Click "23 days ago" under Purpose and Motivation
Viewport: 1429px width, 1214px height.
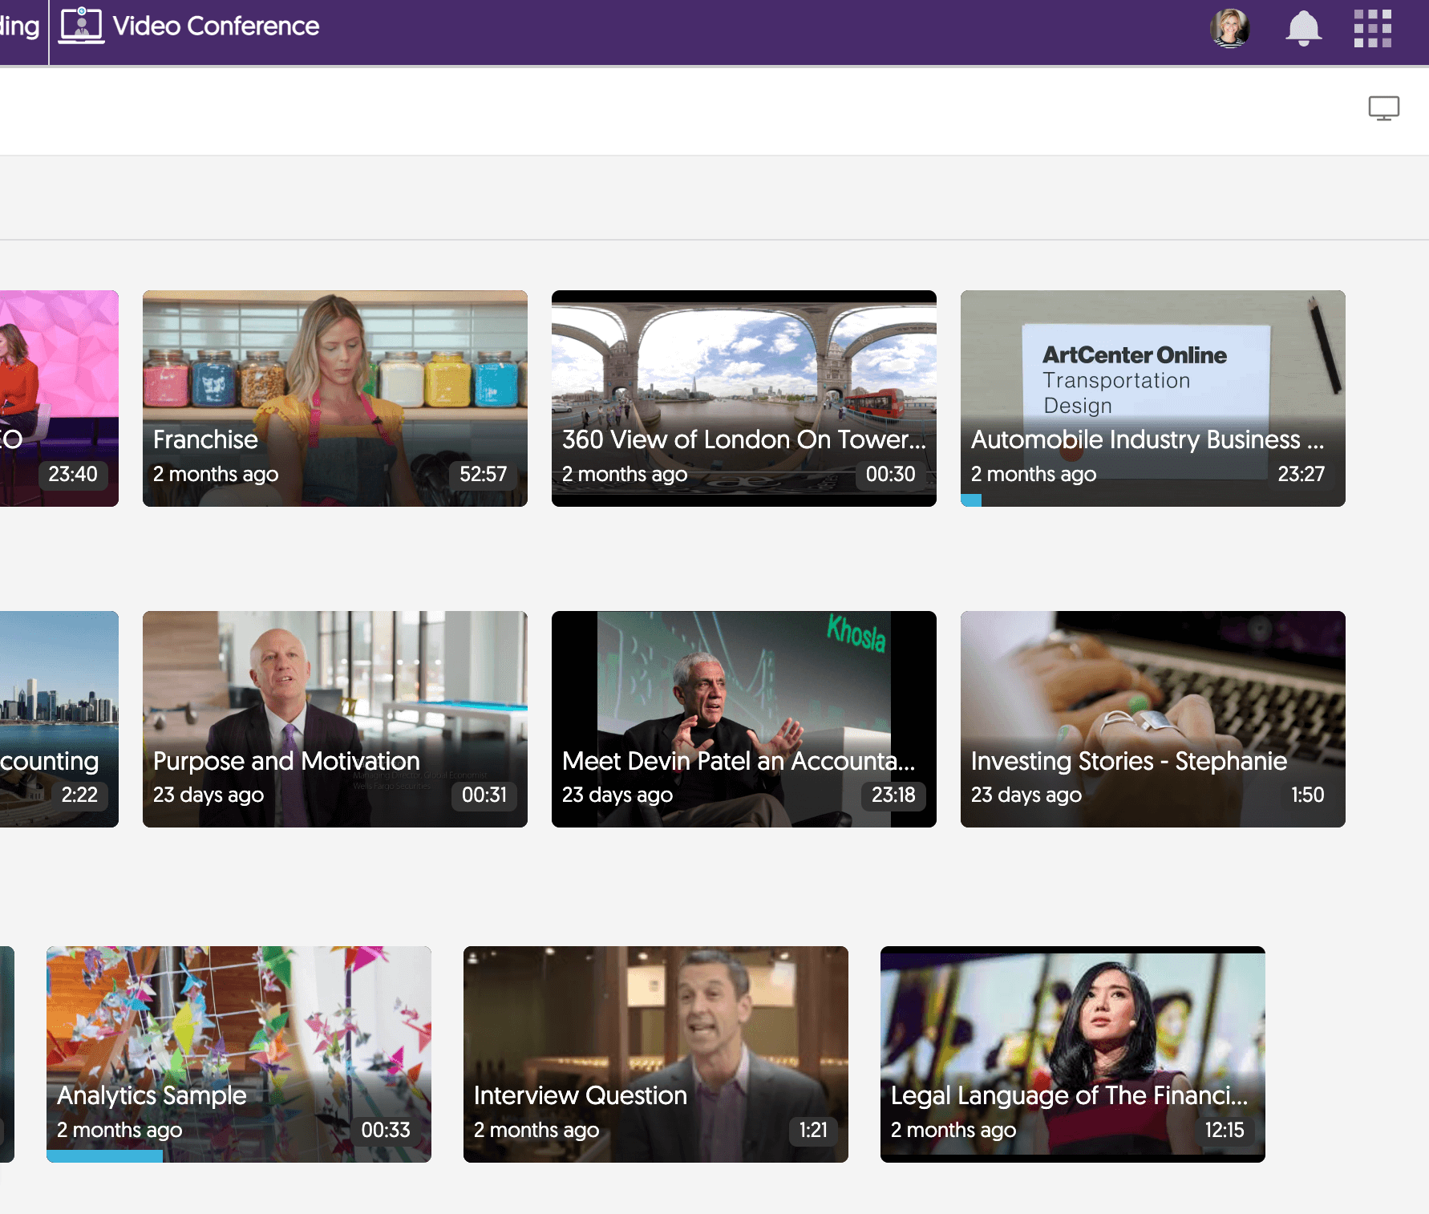coord(208,795)
